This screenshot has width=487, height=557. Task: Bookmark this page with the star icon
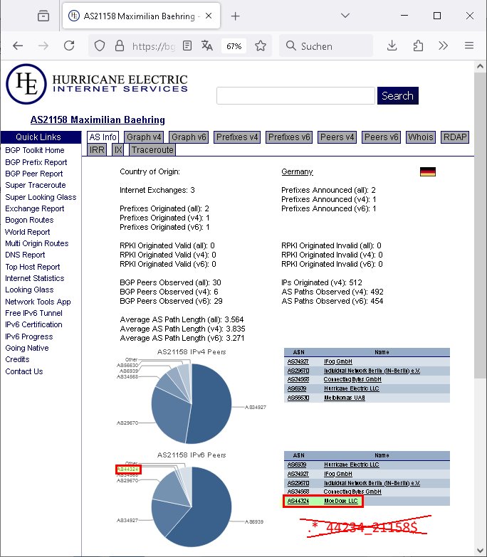pos(261,46)
